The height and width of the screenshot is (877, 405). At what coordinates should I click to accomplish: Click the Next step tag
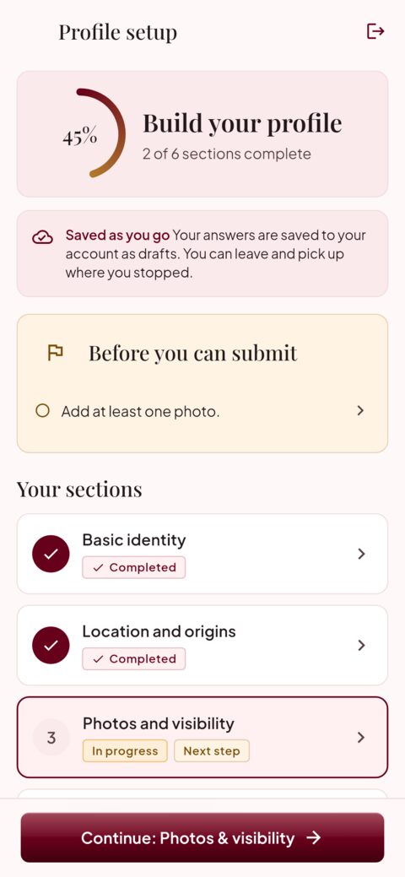pyautogui.click(x=212, y=751)
